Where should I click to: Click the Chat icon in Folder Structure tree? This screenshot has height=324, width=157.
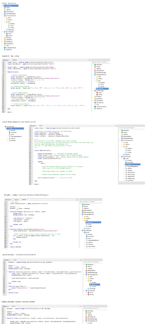(5, 45)
